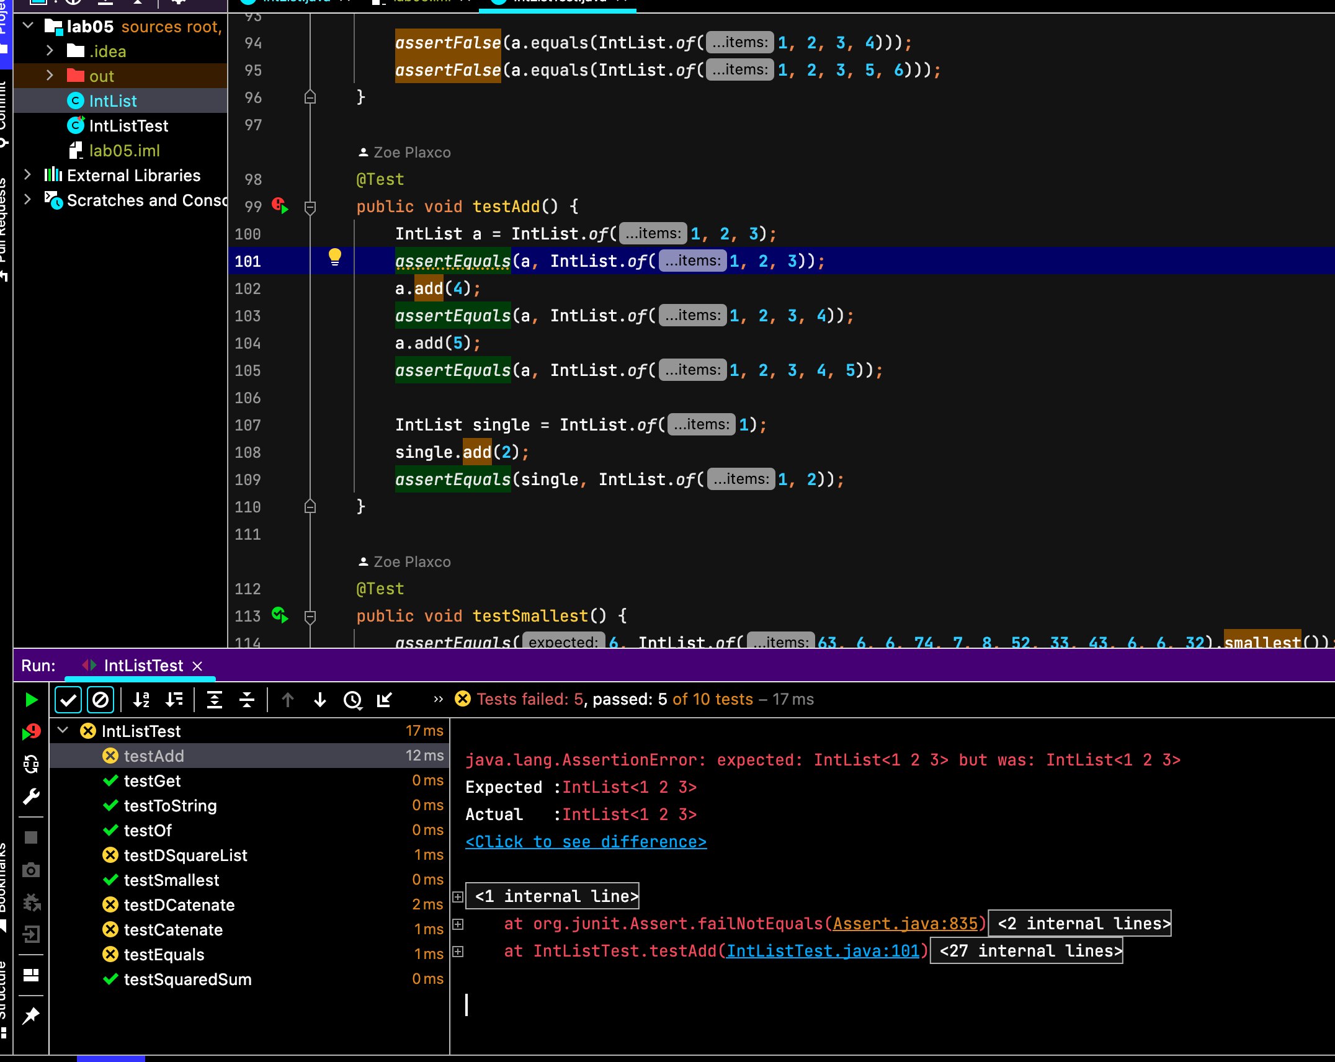Expand External Libraries in project tree
The height and width of the screenshot is (1062, 1335).
(x=27, y=175)
